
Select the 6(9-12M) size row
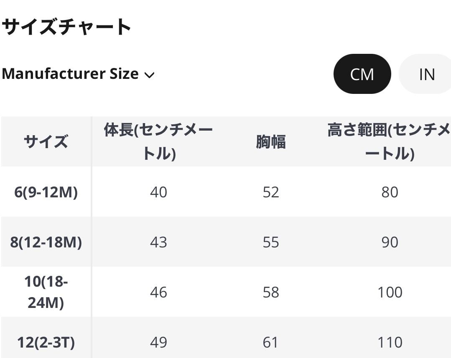coord(46,192)
